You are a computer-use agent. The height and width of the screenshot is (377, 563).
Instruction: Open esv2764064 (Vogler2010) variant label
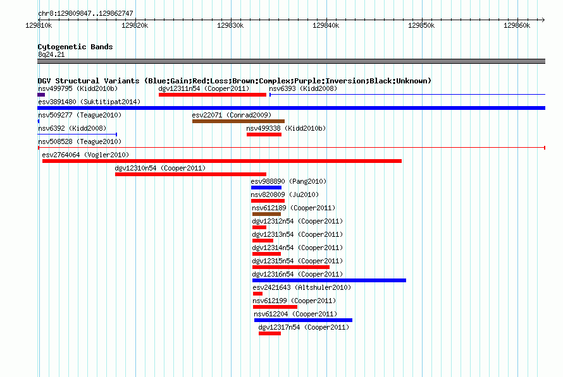(x=85, y=155)
